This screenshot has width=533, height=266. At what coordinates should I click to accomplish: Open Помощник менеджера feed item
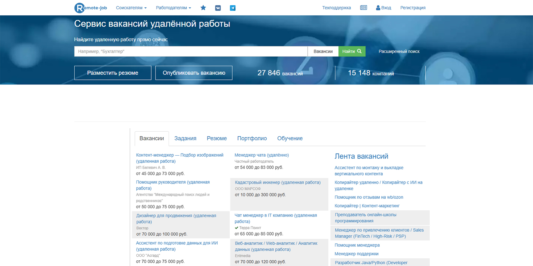click(x=357, y=245)
